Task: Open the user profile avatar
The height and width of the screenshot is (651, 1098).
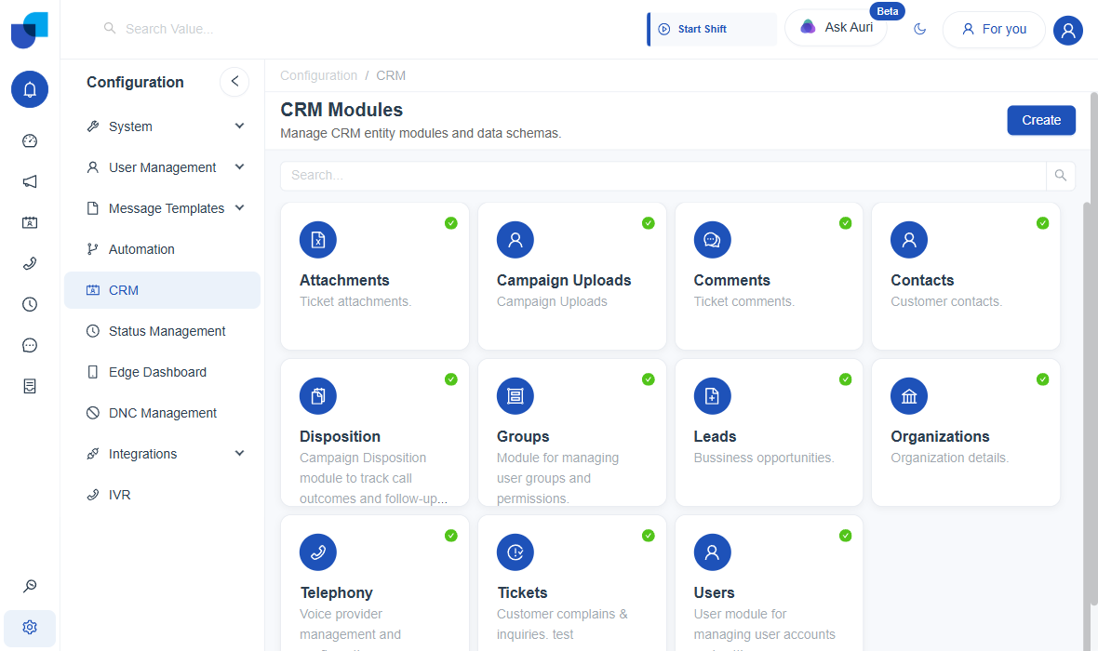Action: click(x=1068, y=30)
